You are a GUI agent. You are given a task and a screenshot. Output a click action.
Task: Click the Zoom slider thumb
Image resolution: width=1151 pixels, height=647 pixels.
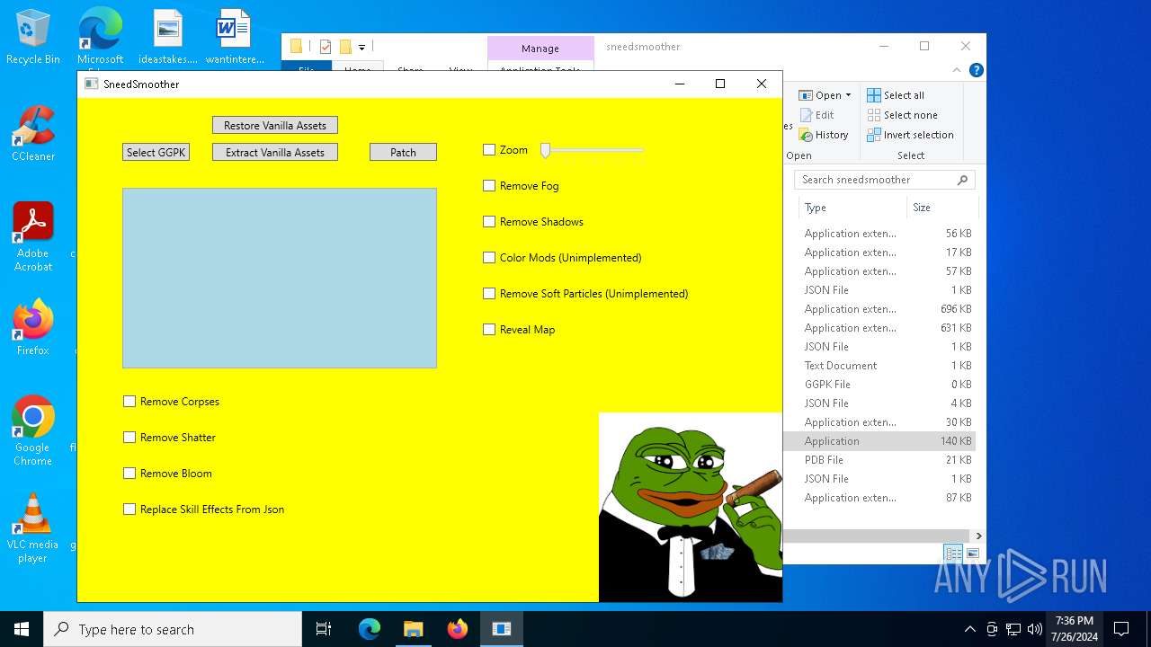coord(545,150)
